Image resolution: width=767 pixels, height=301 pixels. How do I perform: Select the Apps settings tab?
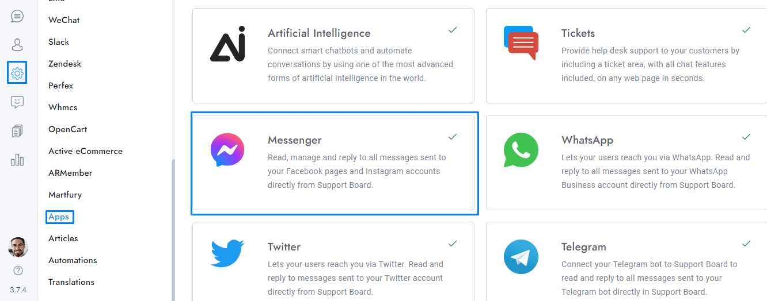point(59,217)
